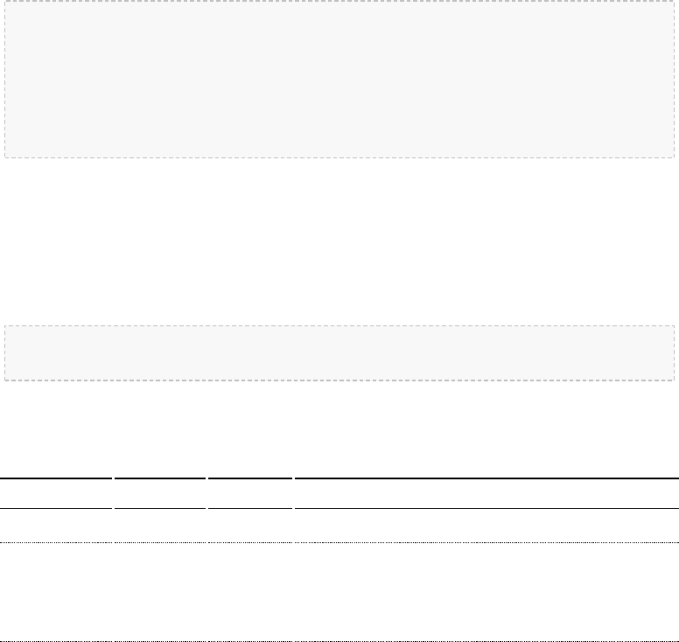Click third-column cell in second table row

[x=250, y=592]
